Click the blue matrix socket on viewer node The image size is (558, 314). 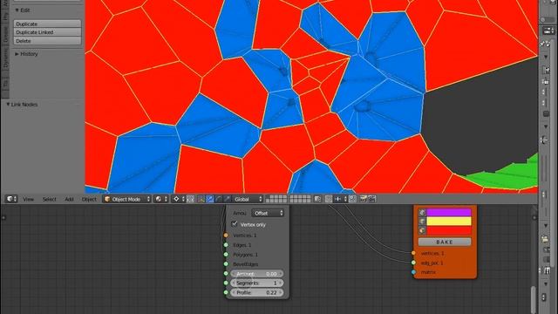coord(413,272)
